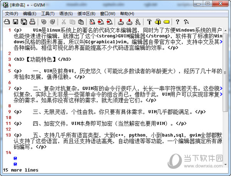This screenshot has height=176, width=231.
Task: Click the line number 9
Action: tap(10, 112)
